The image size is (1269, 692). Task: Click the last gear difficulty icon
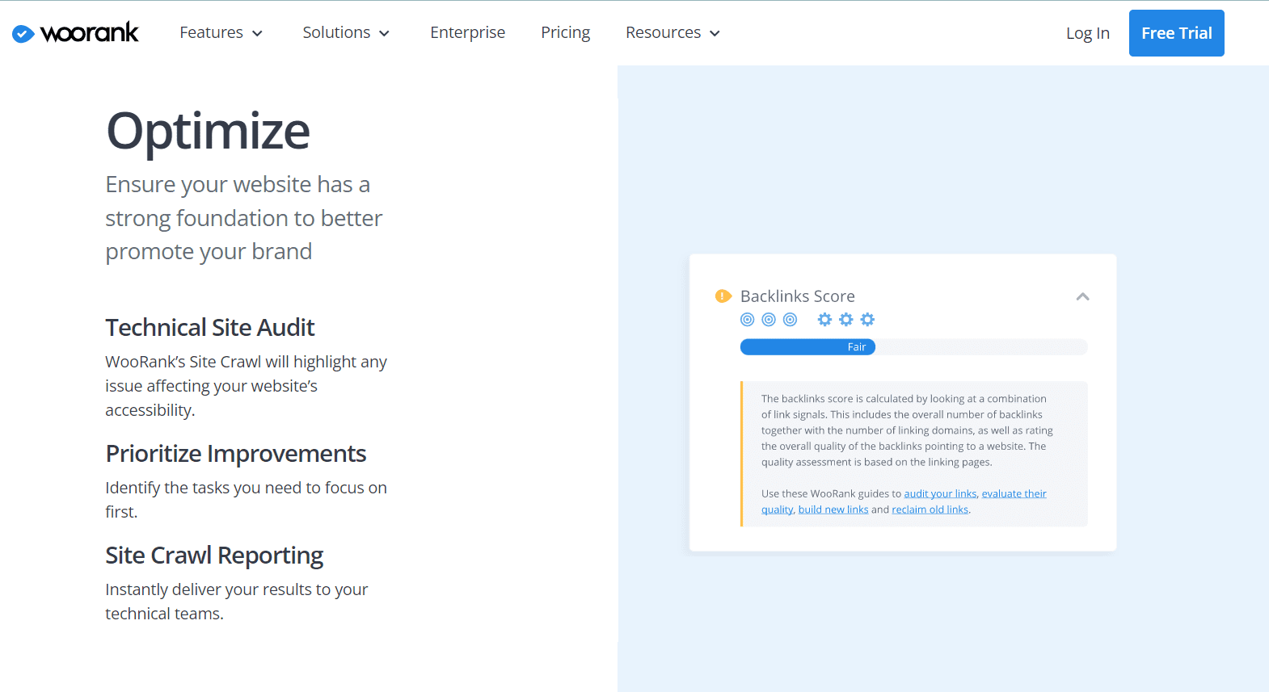[867, 320]
